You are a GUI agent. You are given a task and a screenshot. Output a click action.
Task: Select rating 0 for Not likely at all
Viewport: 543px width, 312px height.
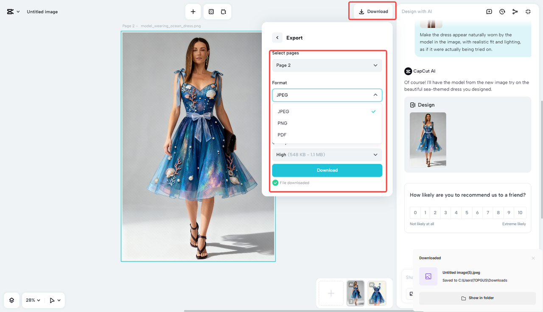[x=415, y=212]
